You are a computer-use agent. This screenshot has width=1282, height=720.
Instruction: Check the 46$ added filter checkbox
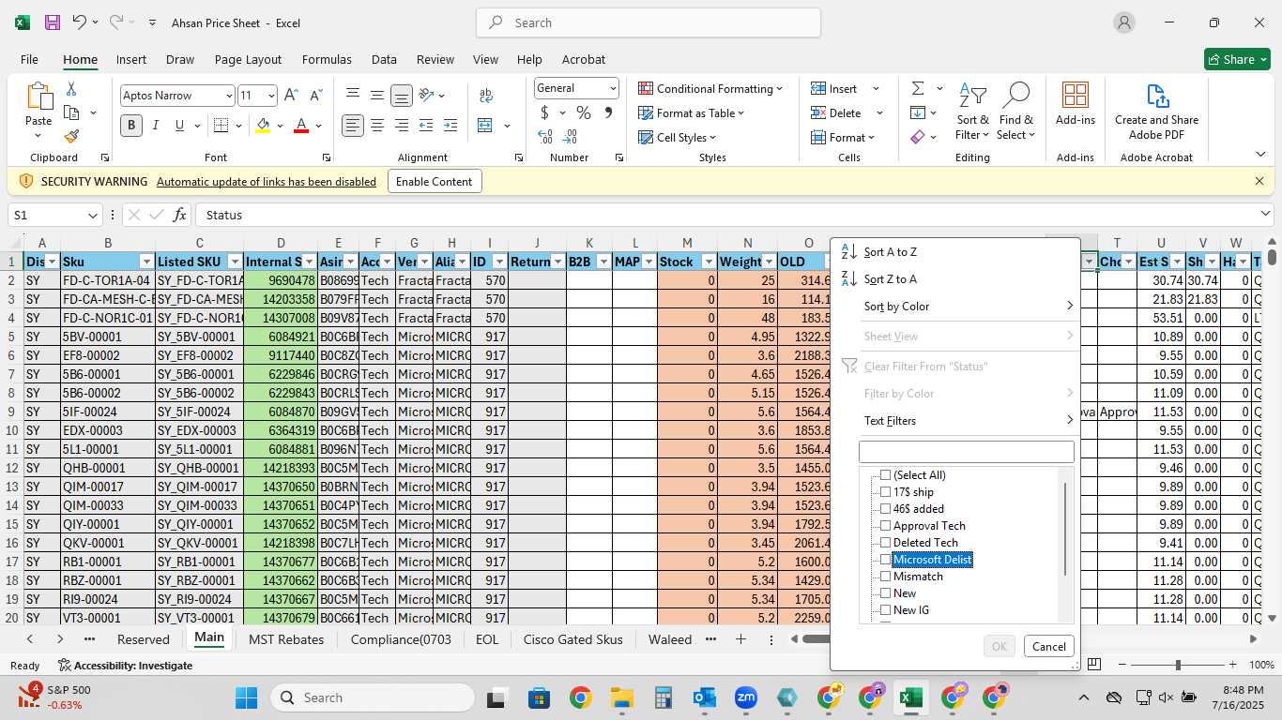click(x=885, y=509)
